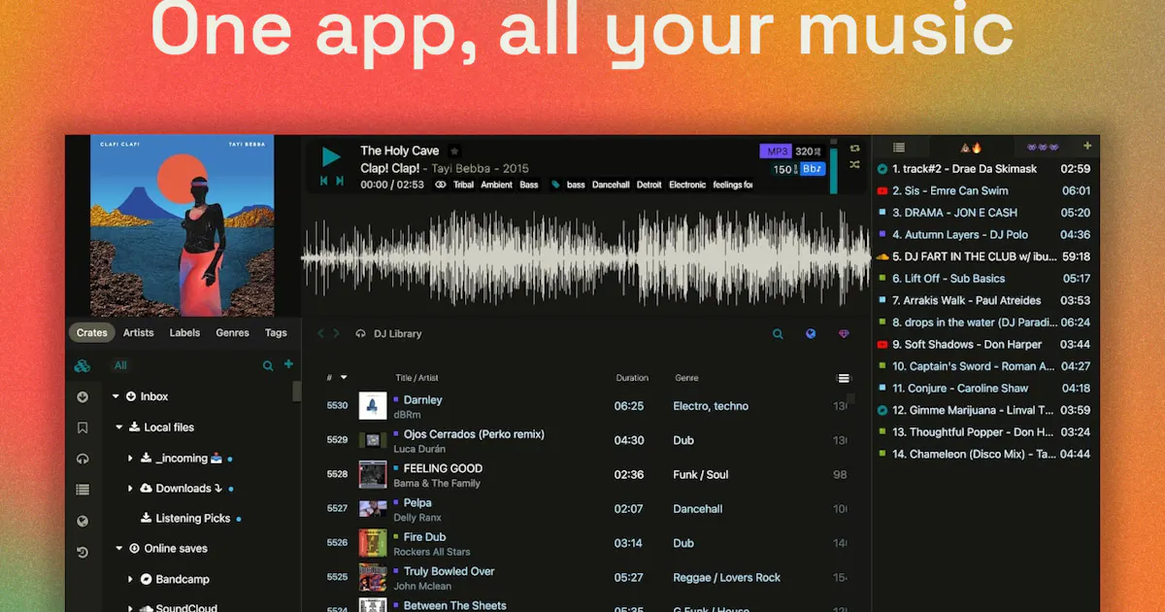Collapse the Inbox tree node
This screenshot has height=612, width=1165.
(x=116, y=396)
